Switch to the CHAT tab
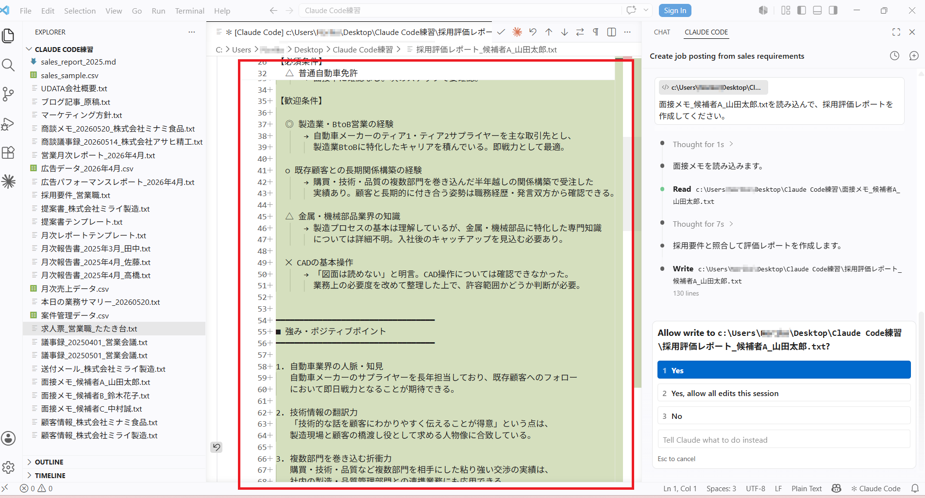This screenshot has height=498, width=925. pos(662,32)
